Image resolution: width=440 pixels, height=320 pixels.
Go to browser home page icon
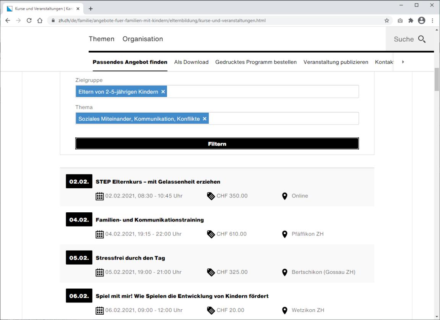pos(39,21)
